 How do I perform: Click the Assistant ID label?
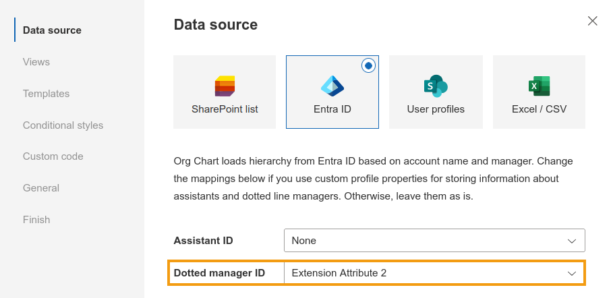(x=204, y=240)
